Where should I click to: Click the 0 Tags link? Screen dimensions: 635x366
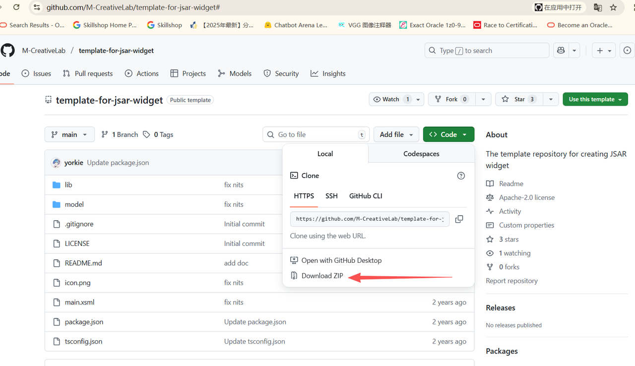click(x=158, y=134)
